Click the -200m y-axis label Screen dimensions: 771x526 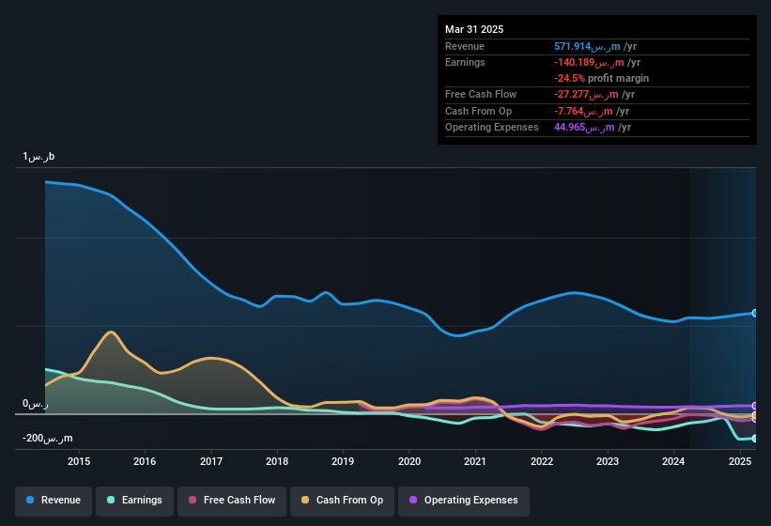pyautogui.click(x=47, y=438)
